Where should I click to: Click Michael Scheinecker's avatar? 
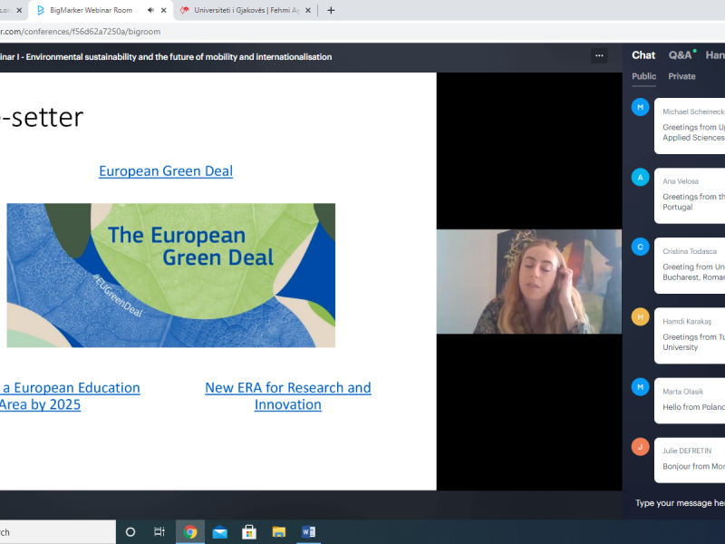pyautogui.click(x=641, y=107)
